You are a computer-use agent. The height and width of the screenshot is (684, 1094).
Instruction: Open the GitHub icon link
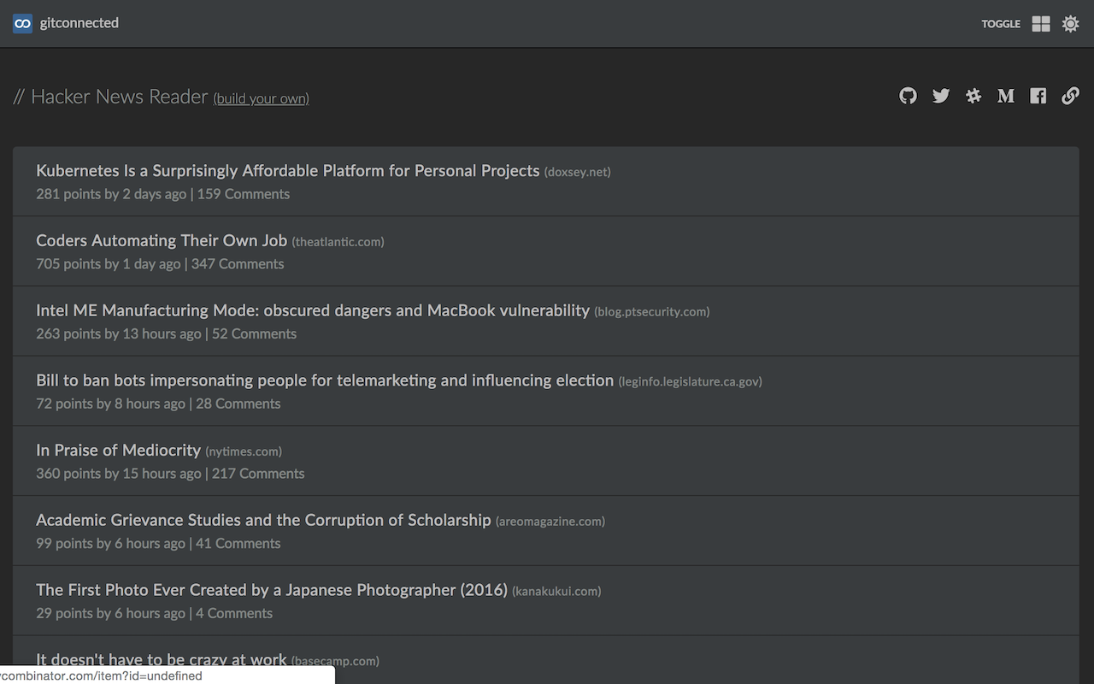click(908, 96)
